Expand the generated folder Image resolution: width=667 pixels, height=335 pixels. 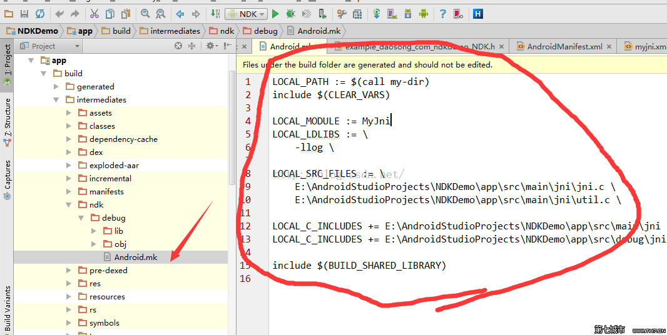click(x=56, y=87)
